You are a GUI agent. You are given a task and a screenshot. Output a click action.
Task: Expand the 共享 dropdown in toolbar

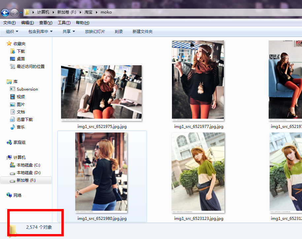[69, 32]
